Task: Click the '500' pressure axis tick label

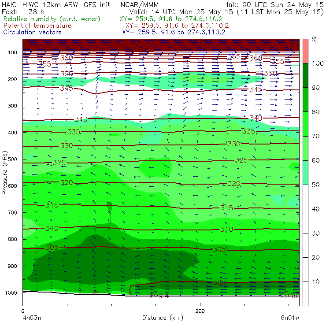Action: click(x=13, y=159)
